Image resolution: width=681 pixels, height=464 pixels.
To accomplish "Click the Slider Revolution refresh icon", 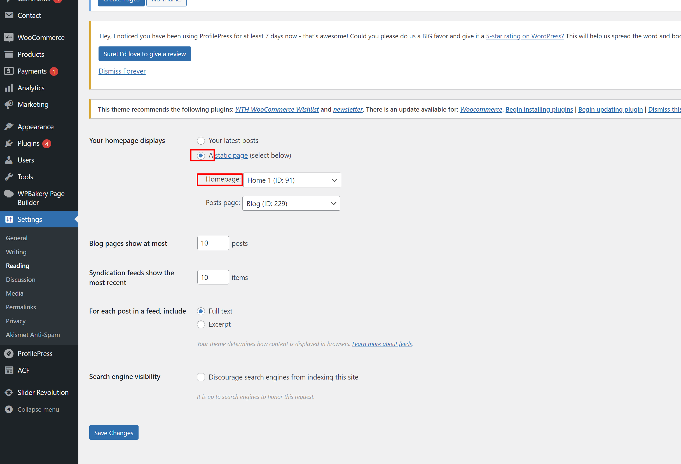I will click(9, 392).
